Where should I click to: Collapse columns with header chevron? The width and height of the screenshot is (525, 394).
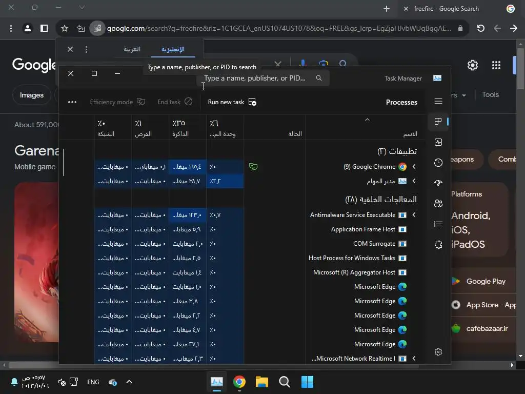[x=367, y=120]
